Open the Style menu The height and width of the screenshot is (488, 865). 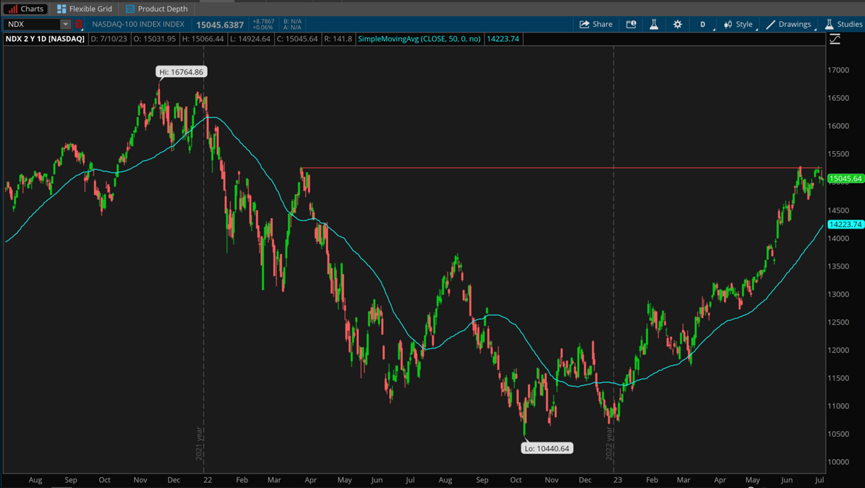coord(738,24)
